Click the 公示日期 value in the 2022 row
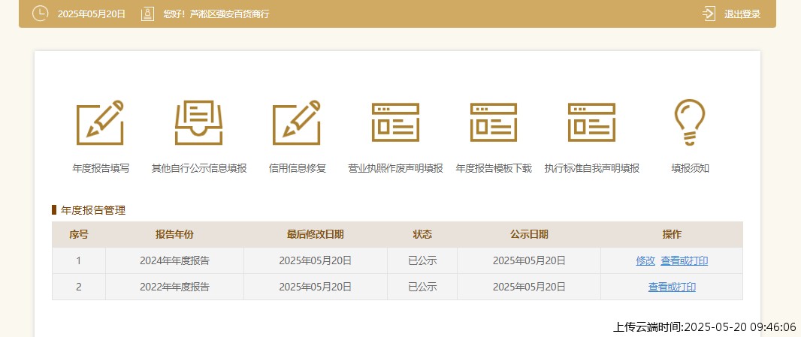 (529, 287)
